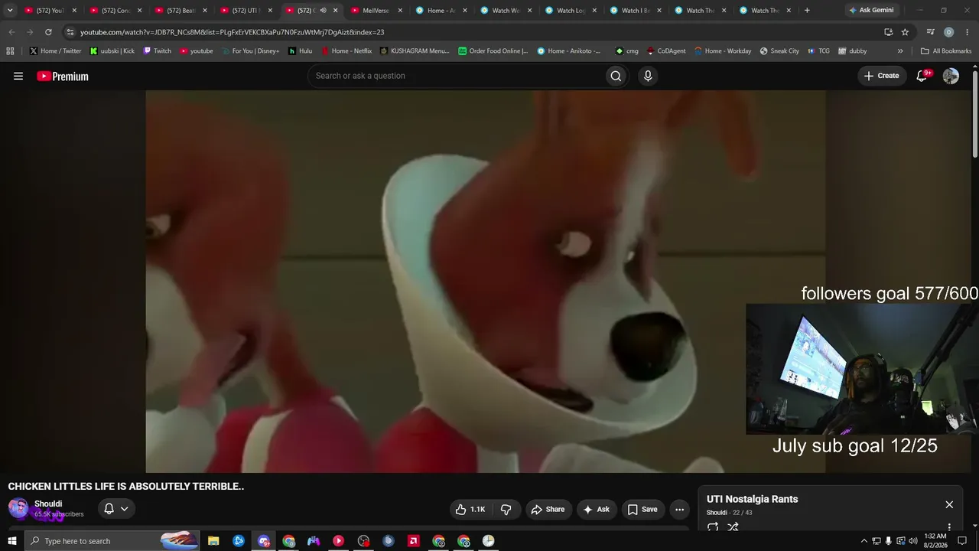Start voice search with the microphone
The width and height of the screenshot is (979, 551).
pos(648,76)
